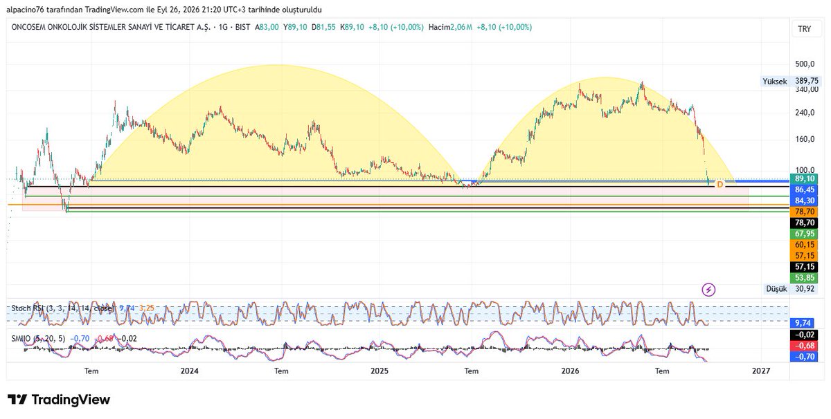Screen dimensions: 831x419
Task: Click the purple lightning bolt icon
Action: tap(708, 289)
